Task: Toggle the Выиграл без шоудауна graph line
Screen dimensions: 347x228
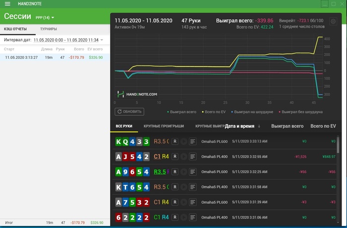Action: (x=301, y=112)
